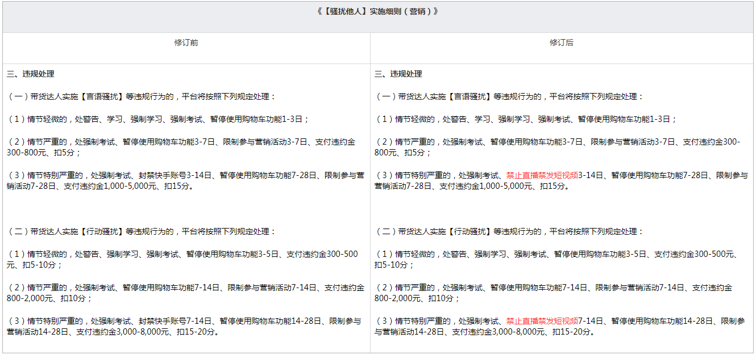The width and height of the screenshot is (756, 355).
Task: Click 三、违规处理 heading in 修订前 column
Action: tap(31, 74)
